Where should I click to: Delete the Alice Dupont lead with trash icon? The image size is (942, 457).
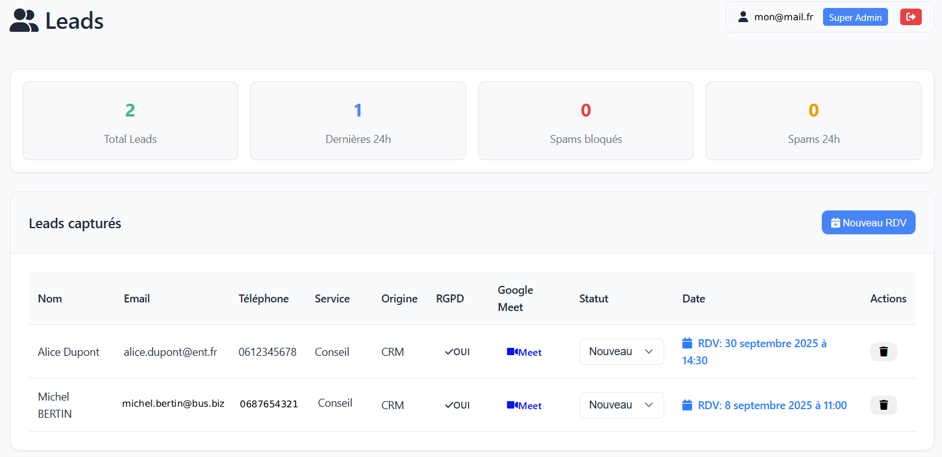[883, 351]
